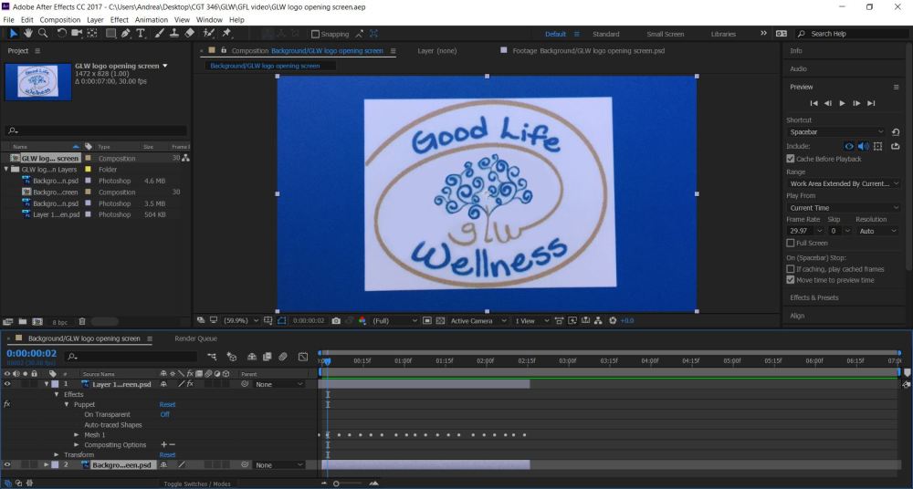Screen dimensions: 913x489
Task: Select the Brush tool
Action: [x=159, y=33]
